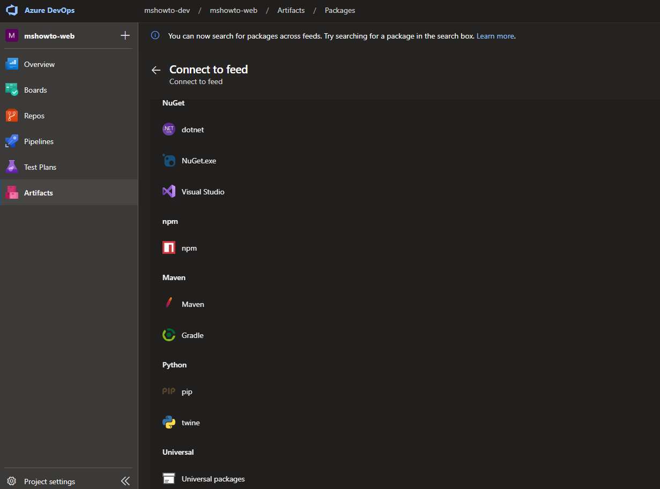The height and width of the screenshot is (489, 660).
Task: Click Packages breadcrumb
Action: 340,11
